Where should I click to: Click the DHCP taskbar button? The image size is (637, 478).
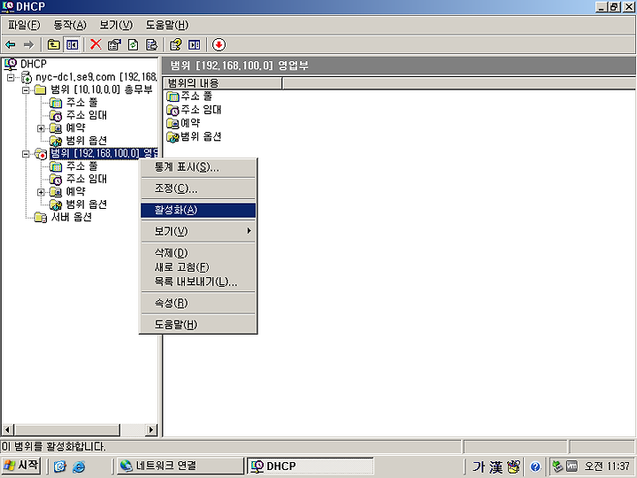pos(311,466)
